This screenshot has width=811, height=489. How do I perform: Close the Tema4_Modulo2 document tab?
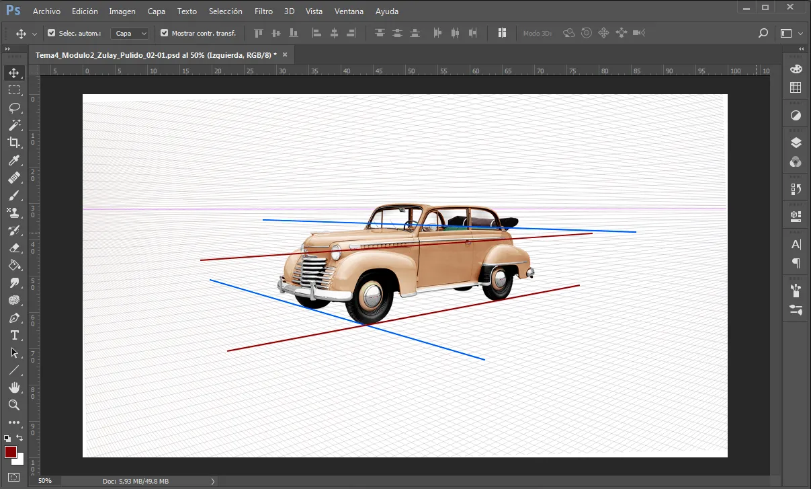click(x=285, y=55)
